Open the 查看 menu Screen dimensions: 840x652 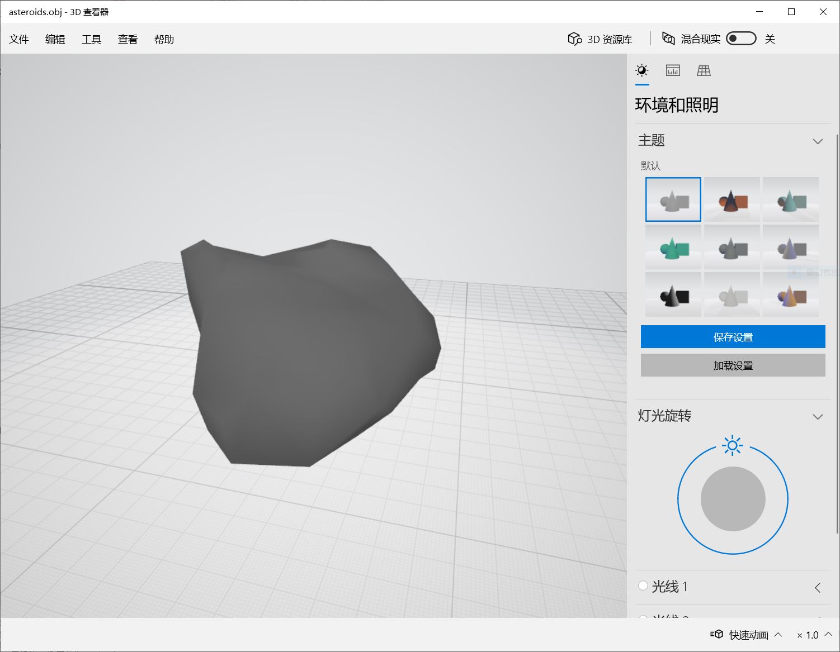(x=128, y=39)
